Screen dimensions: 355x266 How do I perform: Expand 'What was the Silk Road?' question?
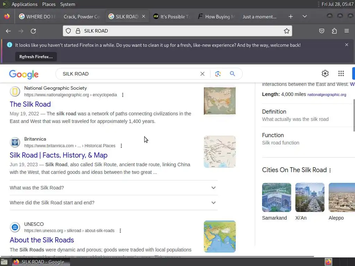pos(114,188)
